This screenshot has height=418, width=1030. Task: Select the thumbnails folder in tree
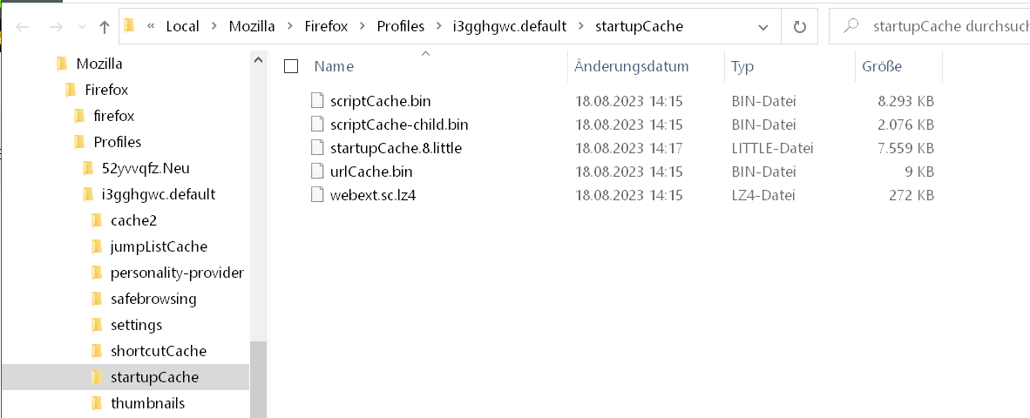tap(147, 403)
